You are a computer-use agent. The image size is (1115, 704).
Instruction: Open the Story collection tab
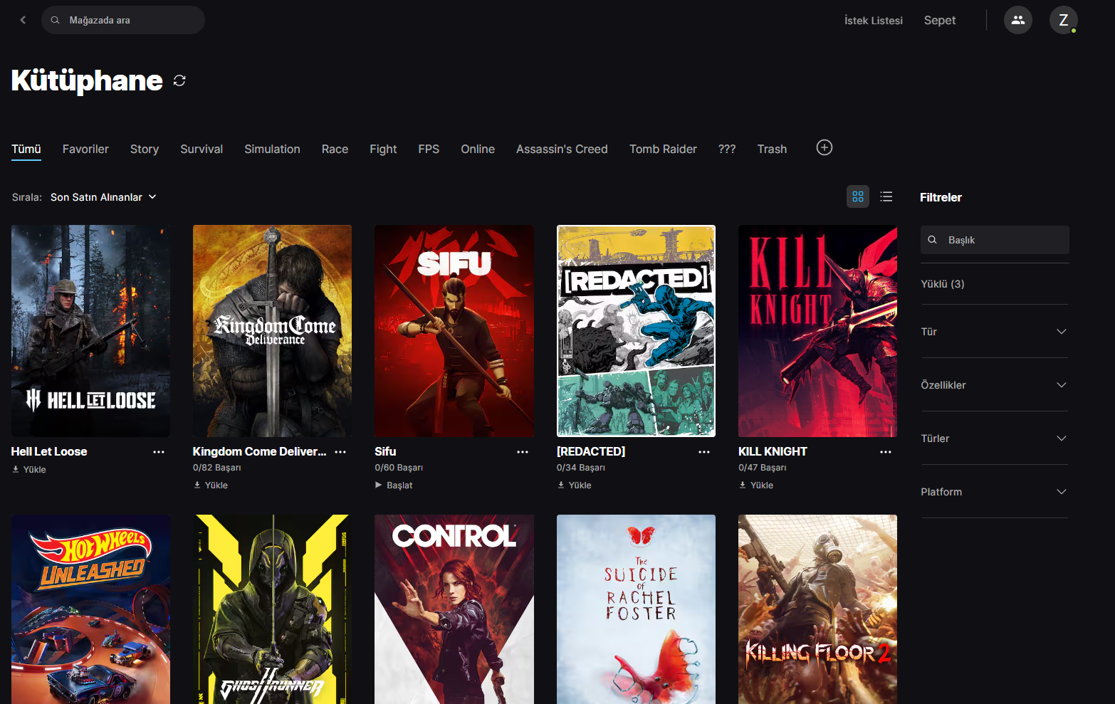click(145, 149)
